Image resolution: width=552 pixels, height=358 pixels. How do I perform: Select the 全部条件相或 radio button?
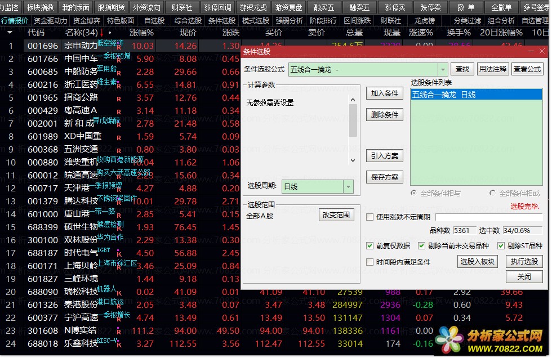(x=492, y=193)
